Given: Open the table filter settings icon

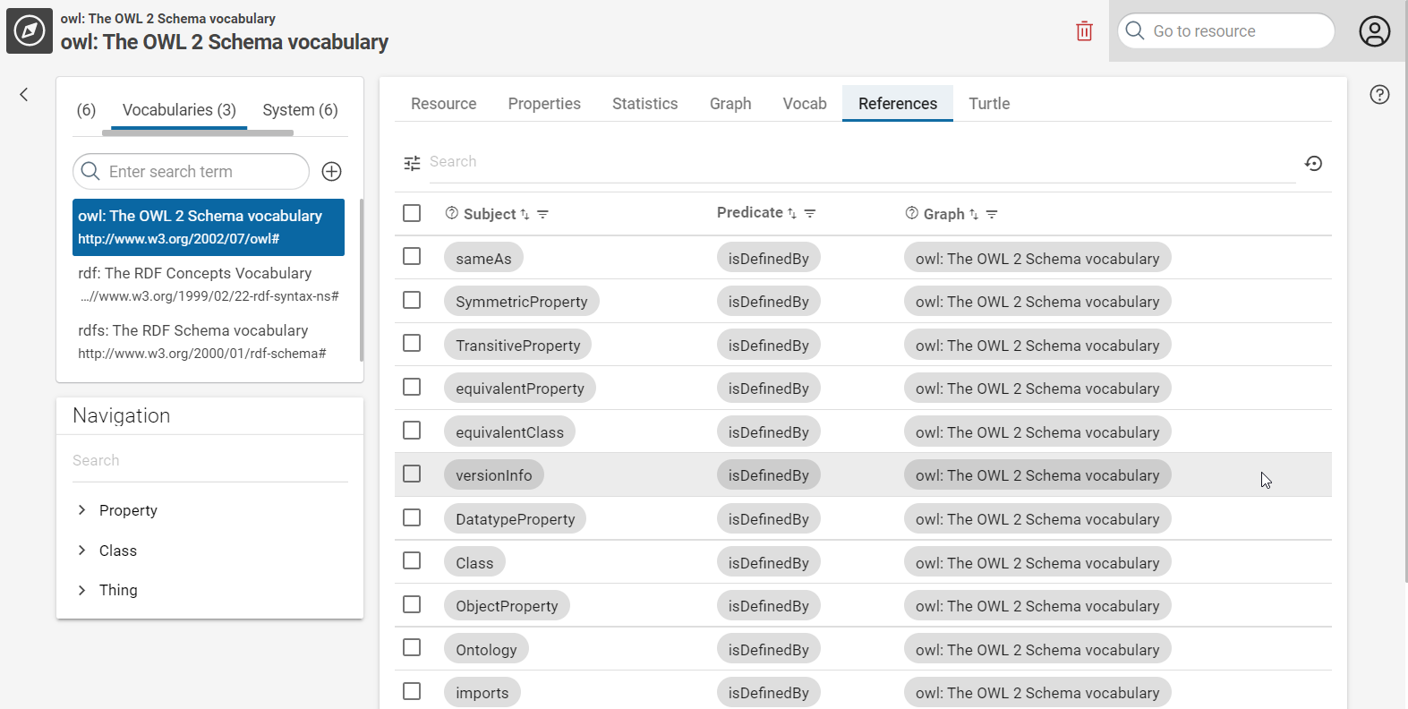Looking at the screenshot, I should (x=412, y=163).
